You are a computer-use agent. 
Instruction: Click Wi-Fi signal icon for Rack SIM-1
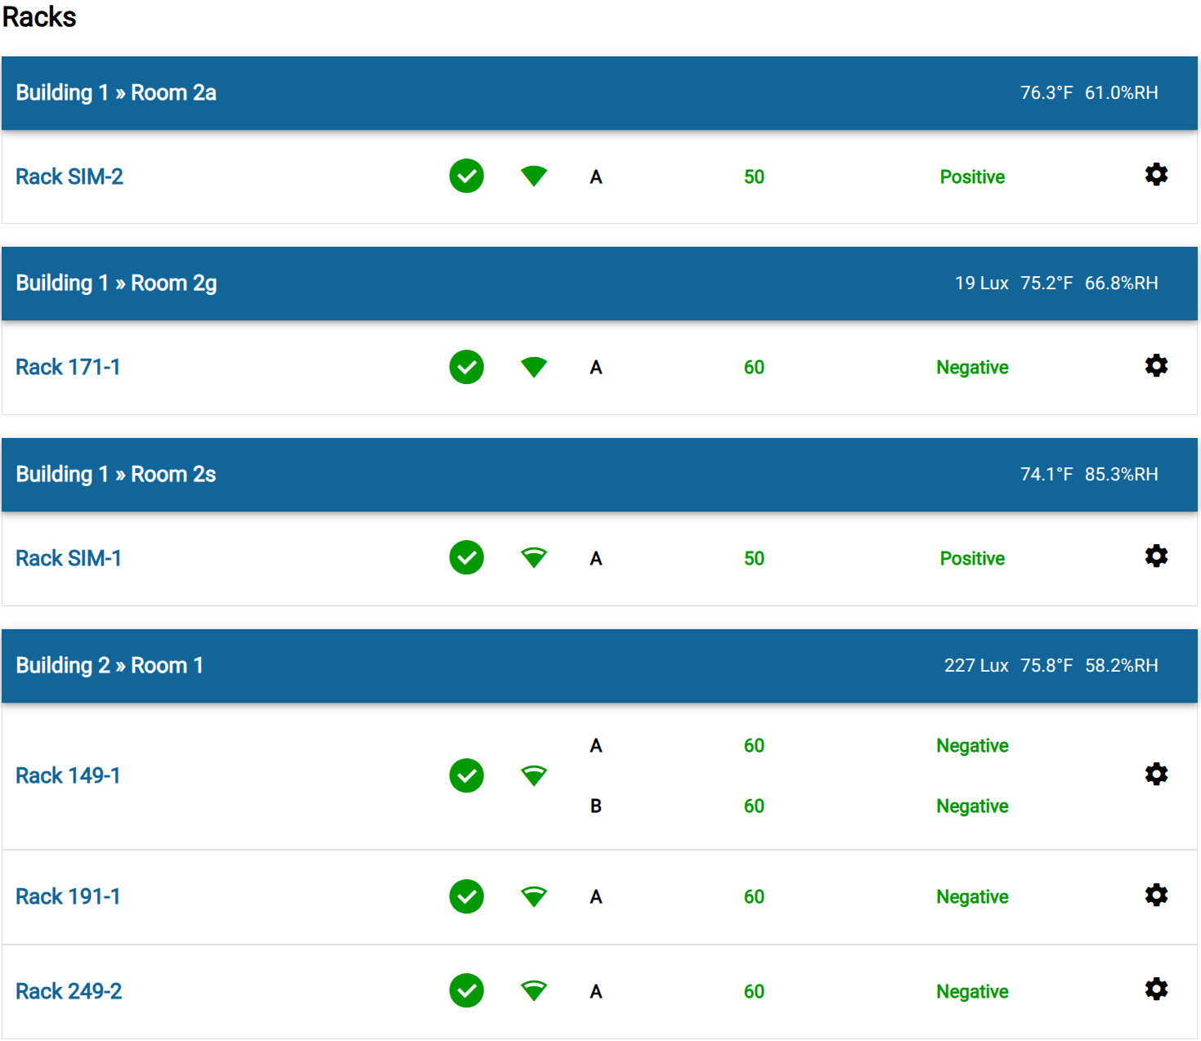[x=534, y=557]
